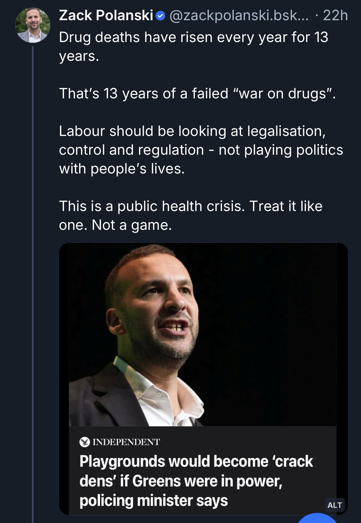Click "policing minister says" in the headline
361x523 pixels.
coord(153,501)
